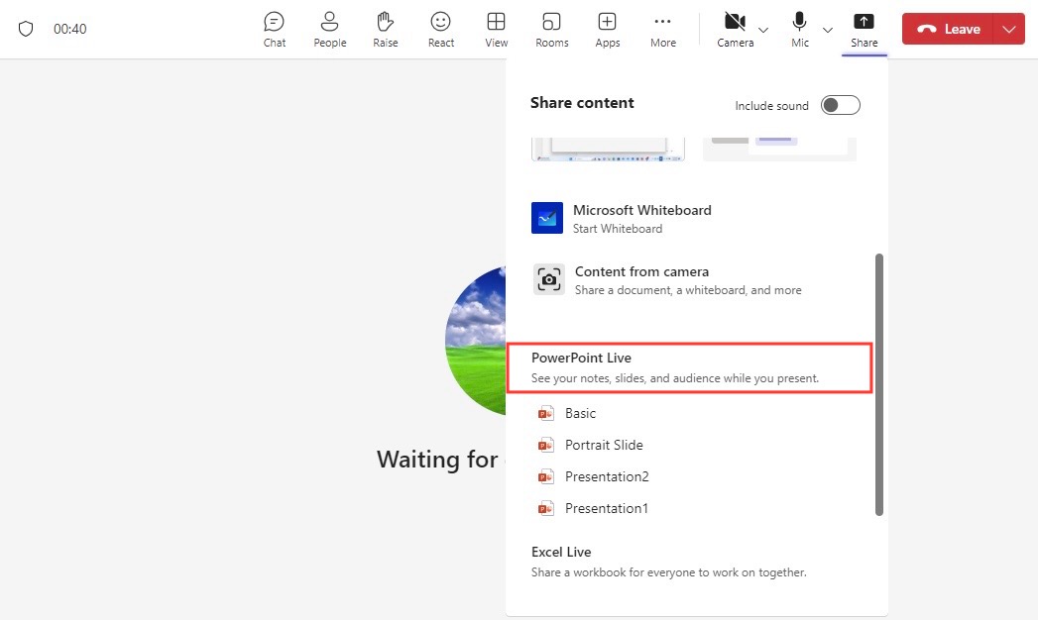Click the Microsoft Whiteboard icon
Viewport: 1038px width, 620px height.
(547, 218)
